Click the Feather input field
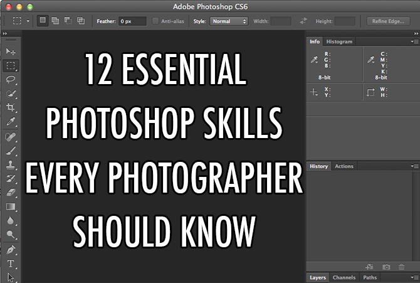 click(132, 21)
